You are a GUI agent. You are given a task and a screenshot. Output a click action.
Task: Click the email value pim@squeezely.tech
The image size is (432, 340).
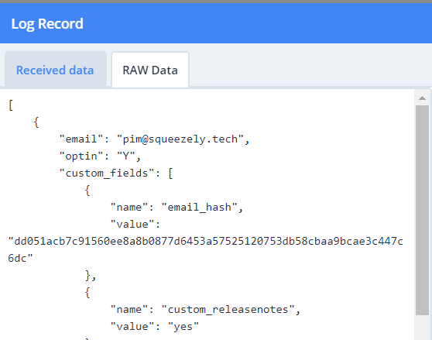(180, 139)
